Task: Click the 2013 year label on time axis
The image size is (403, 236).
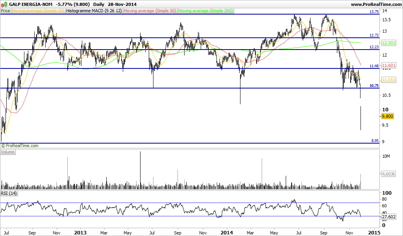Action: point(80,233)
